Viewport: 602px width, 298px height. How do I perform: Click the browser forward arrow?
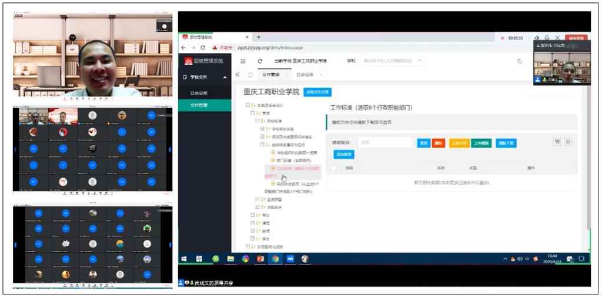pyautogui.click(x=193, y=48)
